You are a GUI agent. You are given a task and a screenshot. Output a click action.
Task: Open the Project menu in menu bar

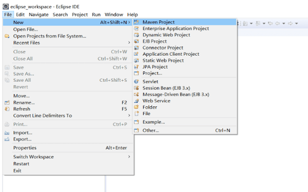[80, 14]
